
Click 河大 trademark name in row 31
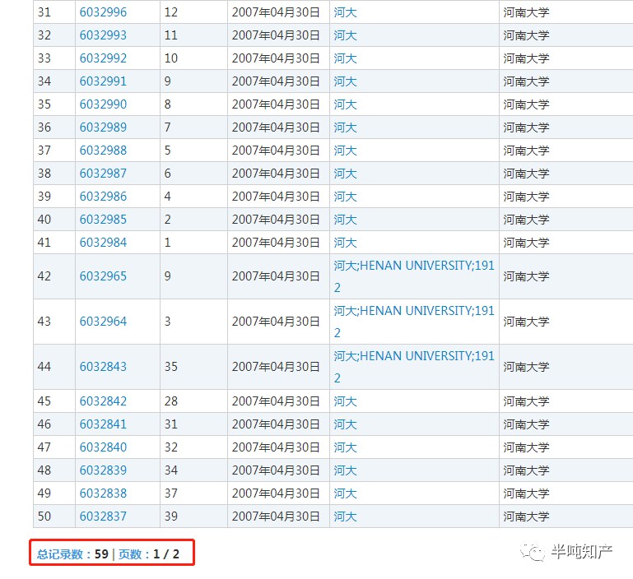tap(345, 12)
